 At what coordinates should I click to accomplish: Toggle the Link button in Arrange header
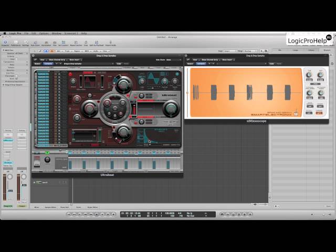40,51
